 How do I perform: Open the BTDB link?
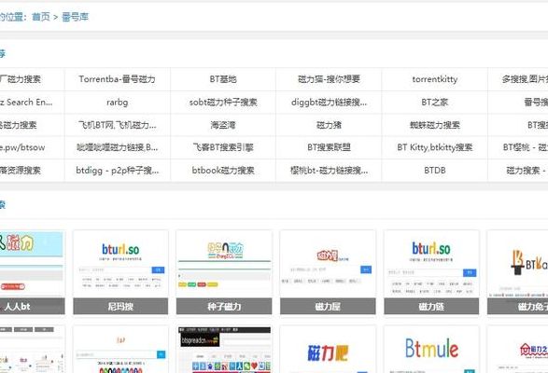[435, 171]
